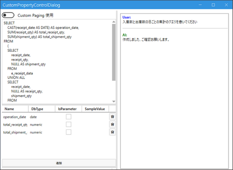This screenshot has width=233, height=170.
Task: Remove total_shipment_qty row using trash icon
Action: point(113,132)
